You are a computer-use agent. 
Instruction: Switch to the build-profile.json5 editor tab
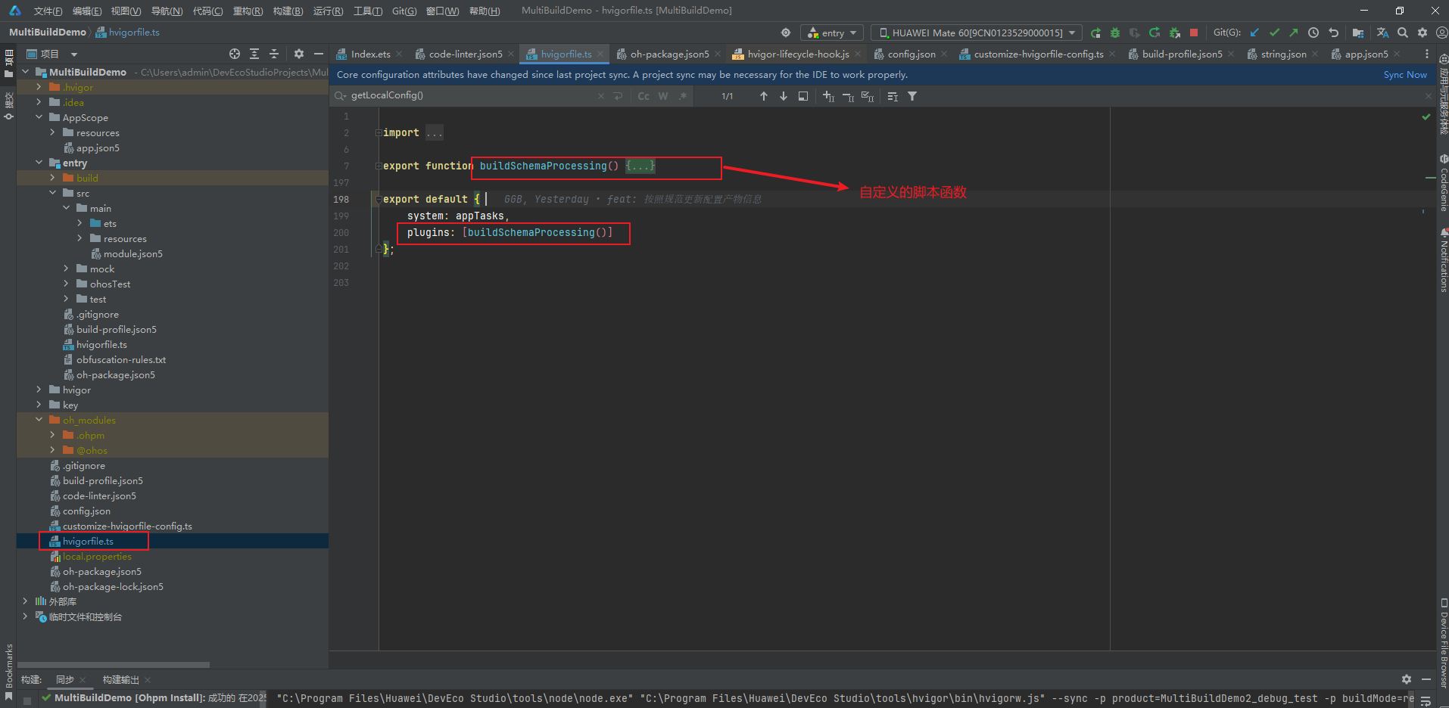pos(1181,54)
